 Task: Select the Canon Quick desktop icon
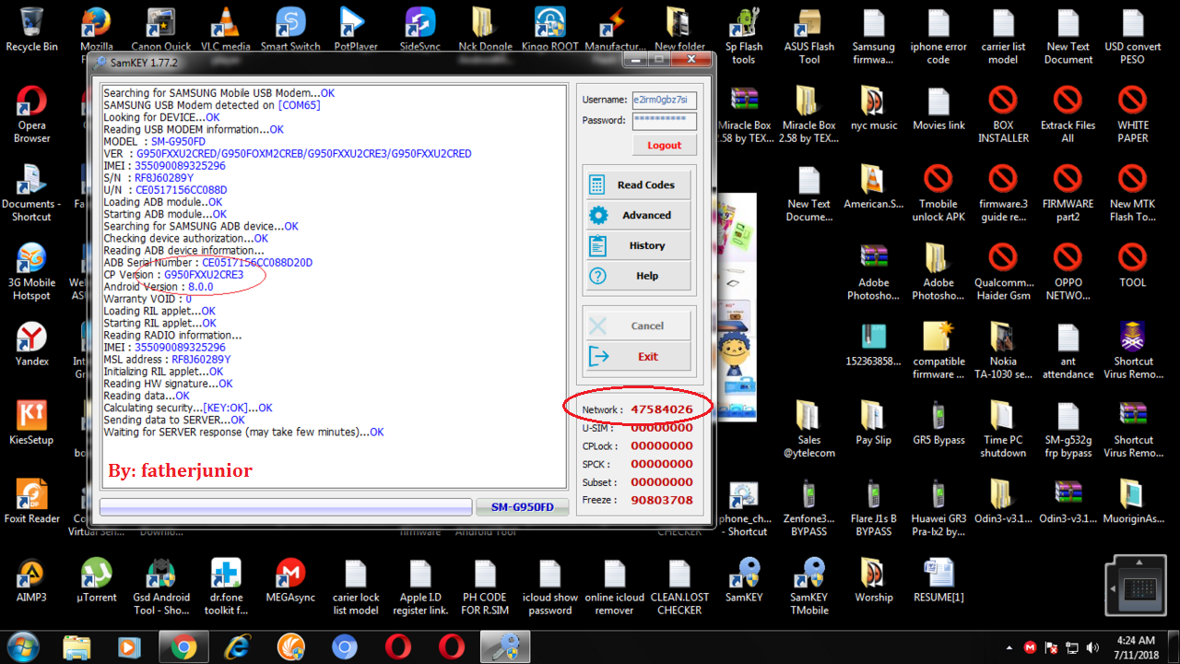[161, 30]
